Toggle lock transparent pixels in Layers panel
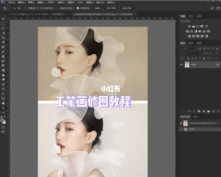The height and width of the screenshot is (177, 221). point(188,58)
